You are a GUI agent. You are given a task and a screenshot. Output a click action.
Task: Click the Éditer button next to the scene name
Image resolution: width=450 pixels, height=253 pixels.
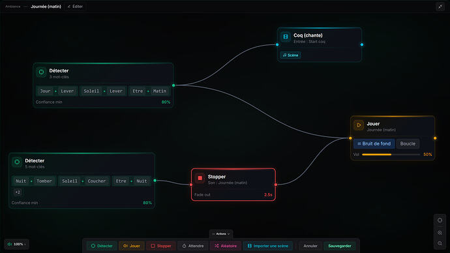[x=75, y=7]
